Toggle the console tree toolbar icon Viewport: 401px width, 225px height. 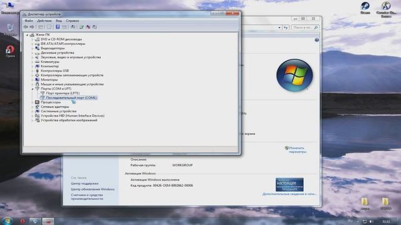(40, 27)
